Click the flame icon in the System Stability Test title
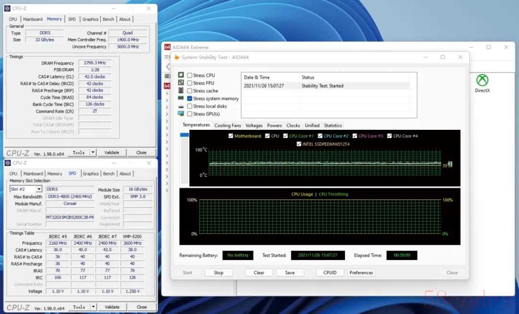 (177, 57)
